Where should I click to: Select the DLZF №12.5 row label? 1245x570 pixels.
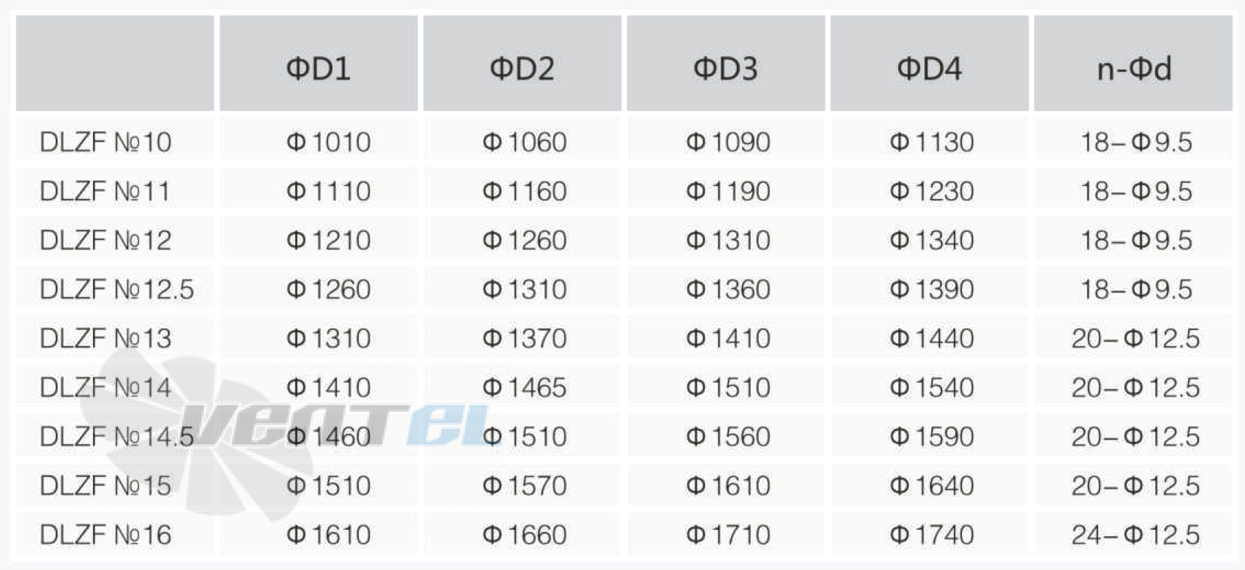[x=117, y=289]
